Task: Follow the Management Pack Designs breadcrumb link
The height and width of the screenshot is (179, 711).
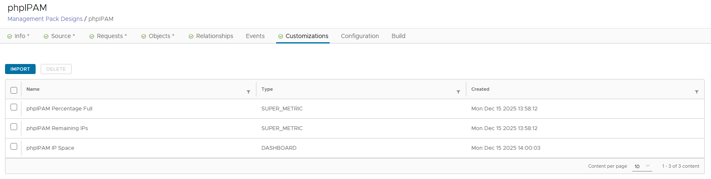Action: point(45,19)
